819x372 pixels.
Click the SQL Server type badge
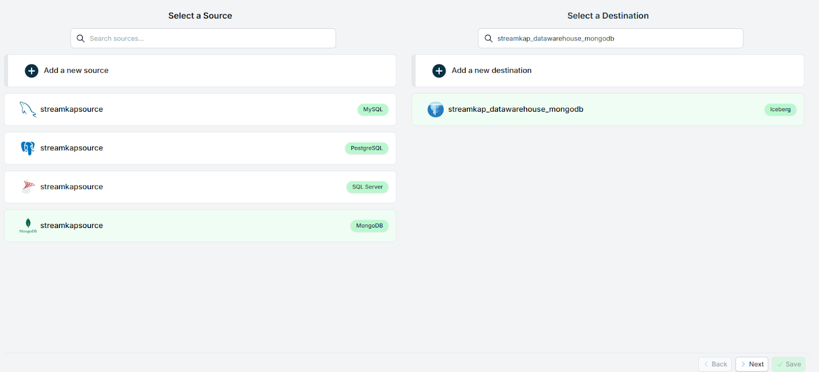click(368, 187)
